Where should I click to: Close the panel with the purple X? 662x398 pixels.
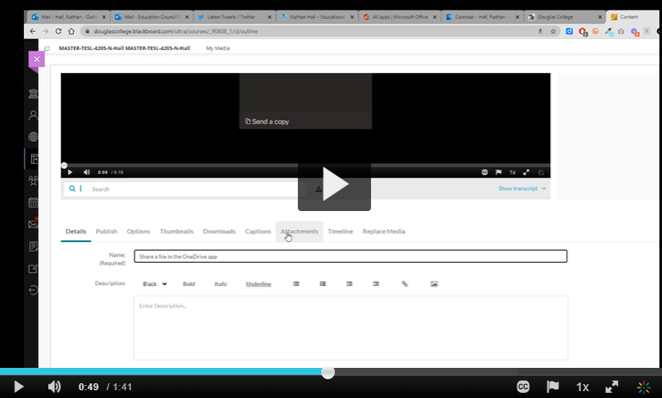point(36,59)
